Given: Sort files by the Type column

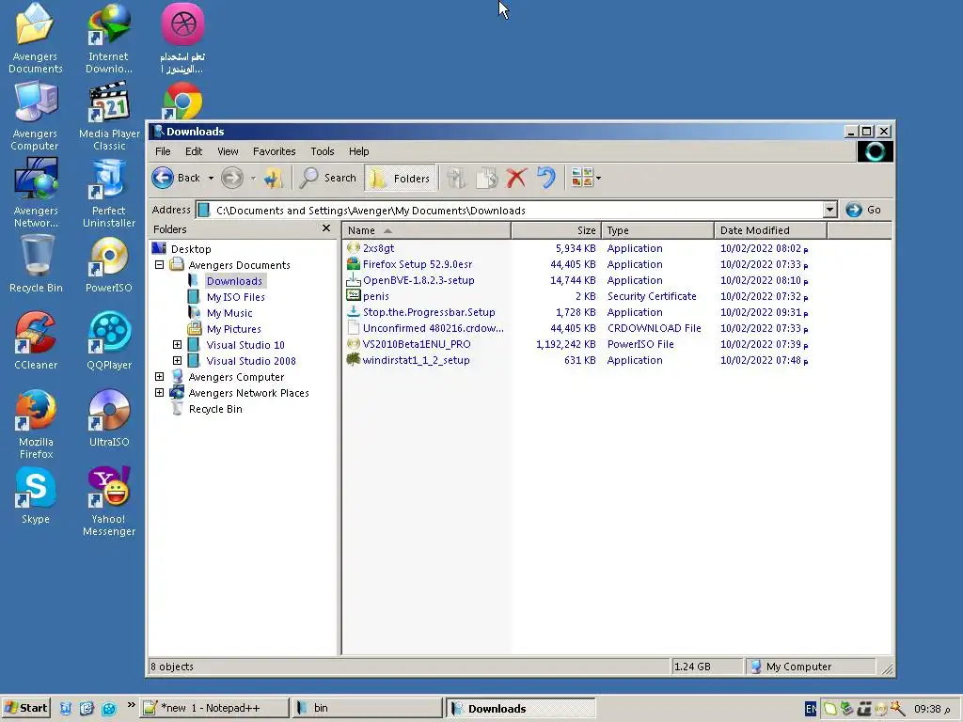Looking at the screenshot, I should pos(657,230).
